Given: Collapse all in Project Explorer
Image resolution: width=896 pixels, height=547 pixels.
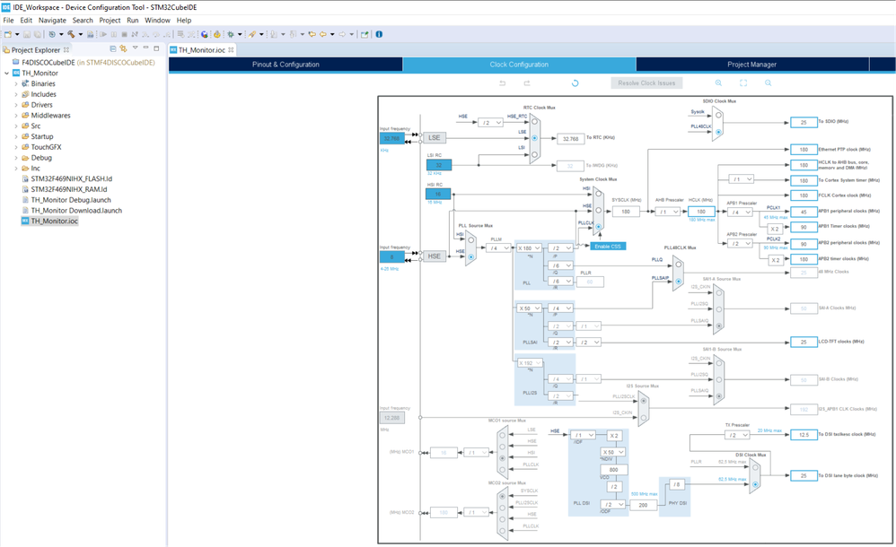Looking at the screenshot, I should (113, 49).
